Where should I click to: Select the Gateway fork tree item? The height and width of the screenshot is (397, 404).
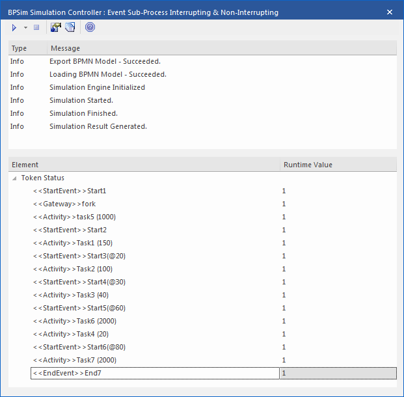[64, 204]
